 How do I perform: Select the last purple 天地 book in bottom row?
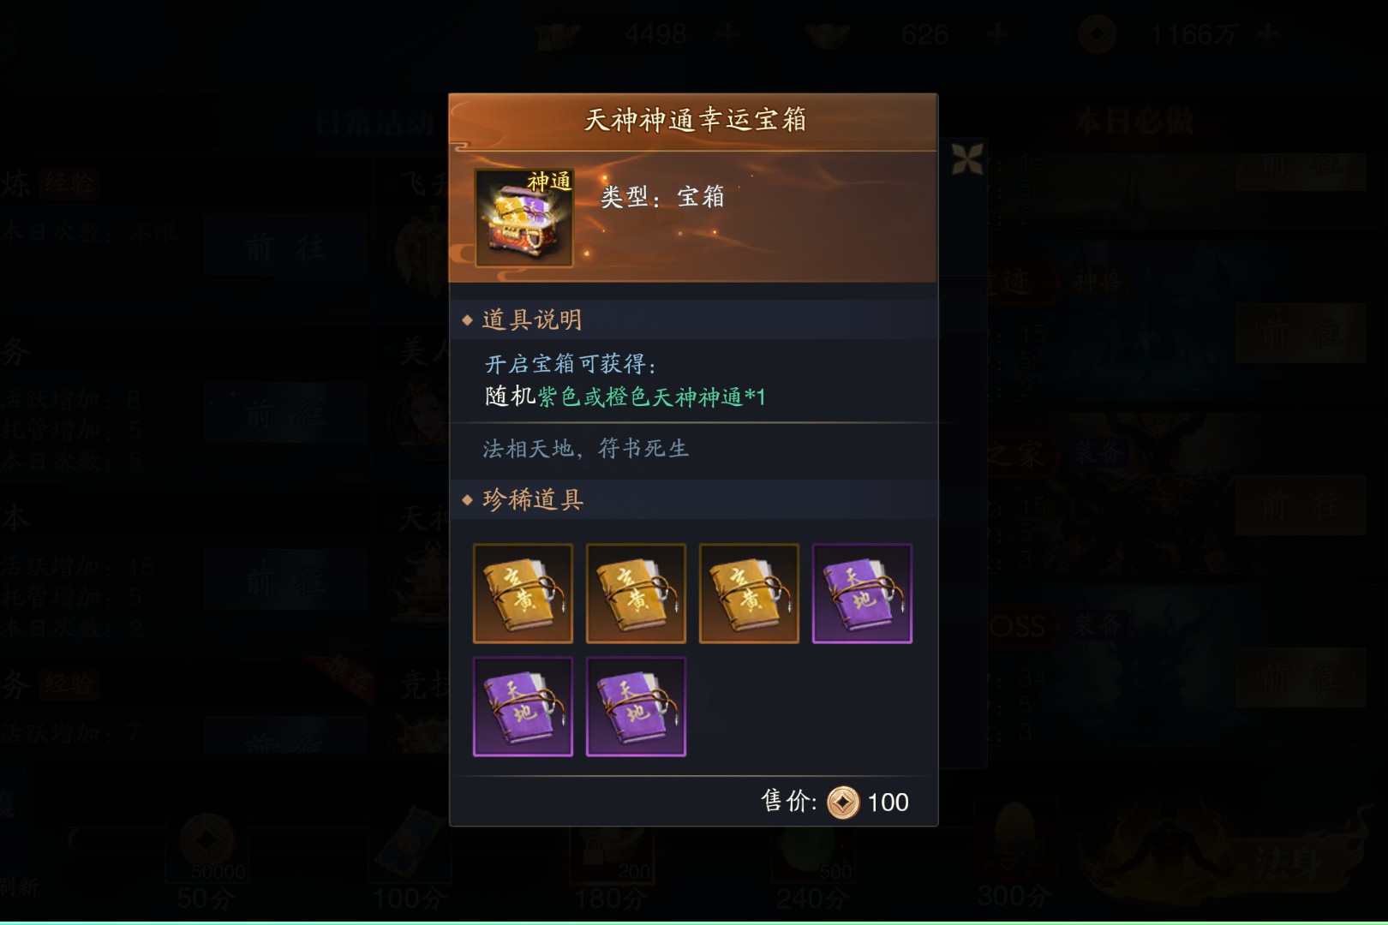pos(636,707)
